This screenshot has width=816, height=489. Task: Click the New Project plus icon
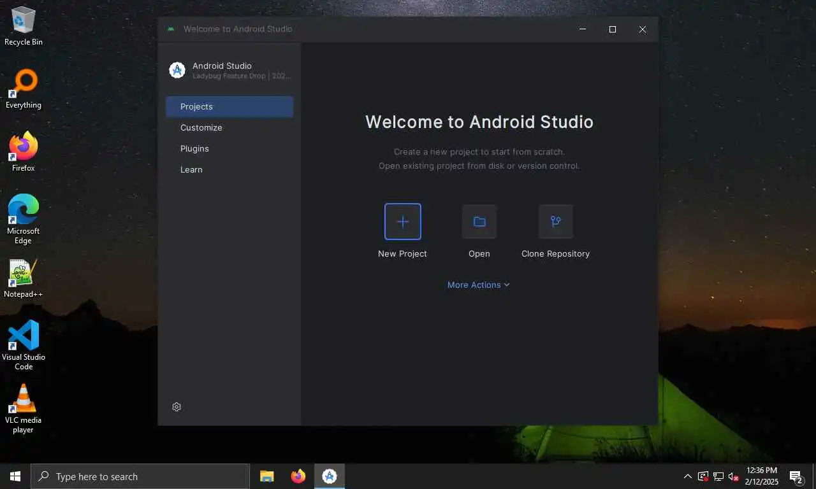tap(403, 222)
